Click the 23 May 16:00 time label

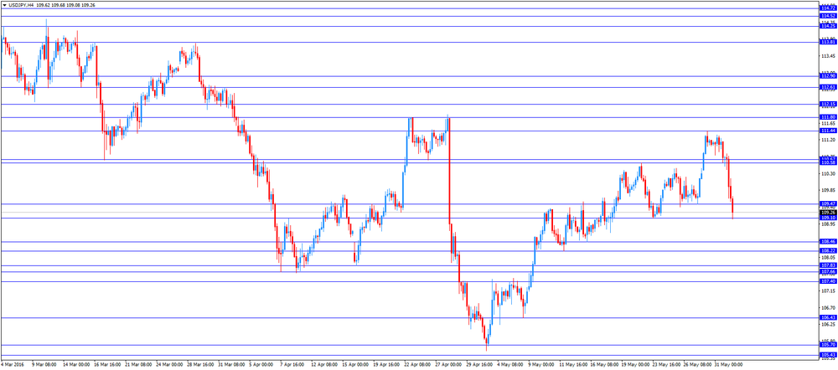(665, 365)
